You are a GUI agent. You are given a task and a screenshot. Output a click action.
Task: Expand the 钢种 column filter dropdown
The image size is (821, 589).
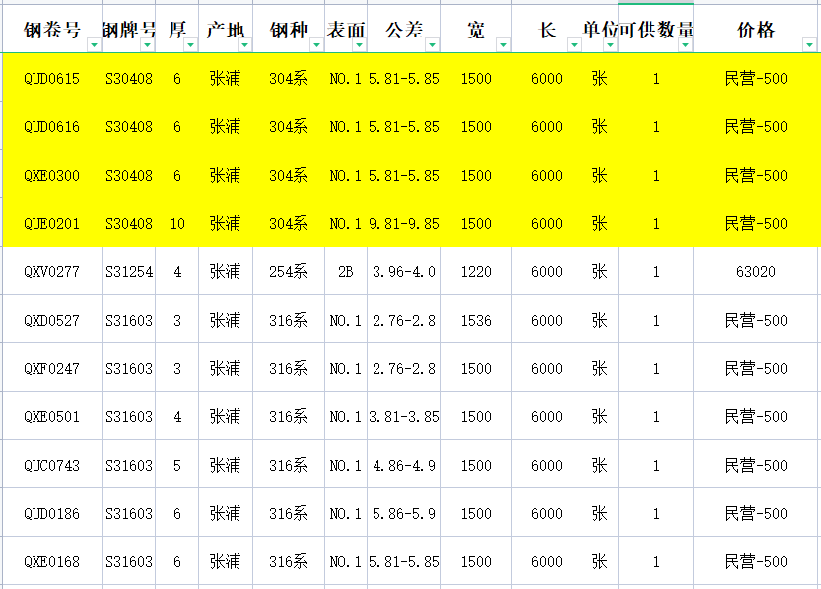(x=315, y=45)
